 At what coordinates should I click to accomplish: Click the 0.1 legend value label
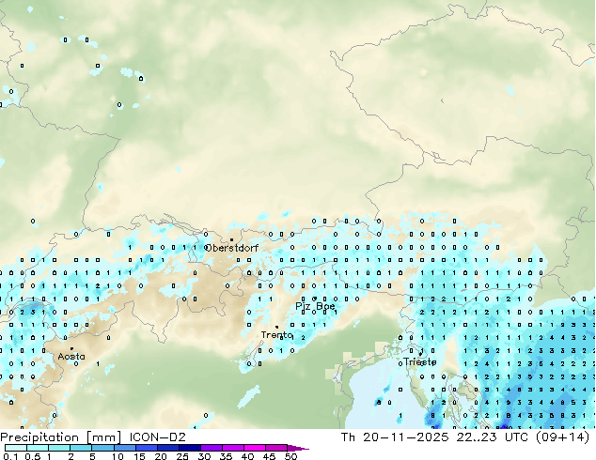10,456
